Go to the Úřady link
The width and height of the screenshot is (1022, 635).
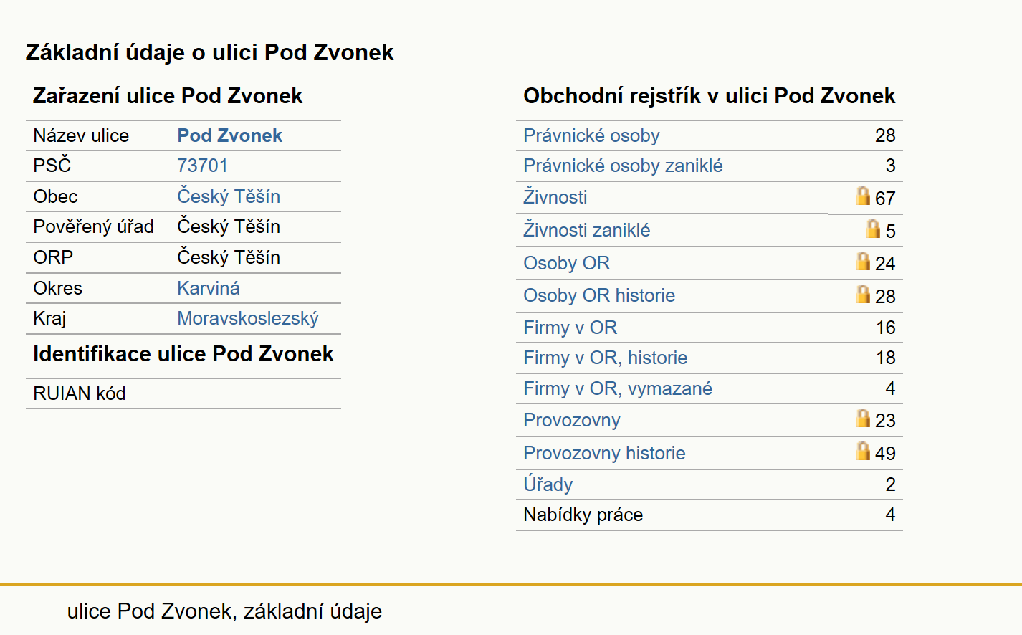[x=548, y=484]
